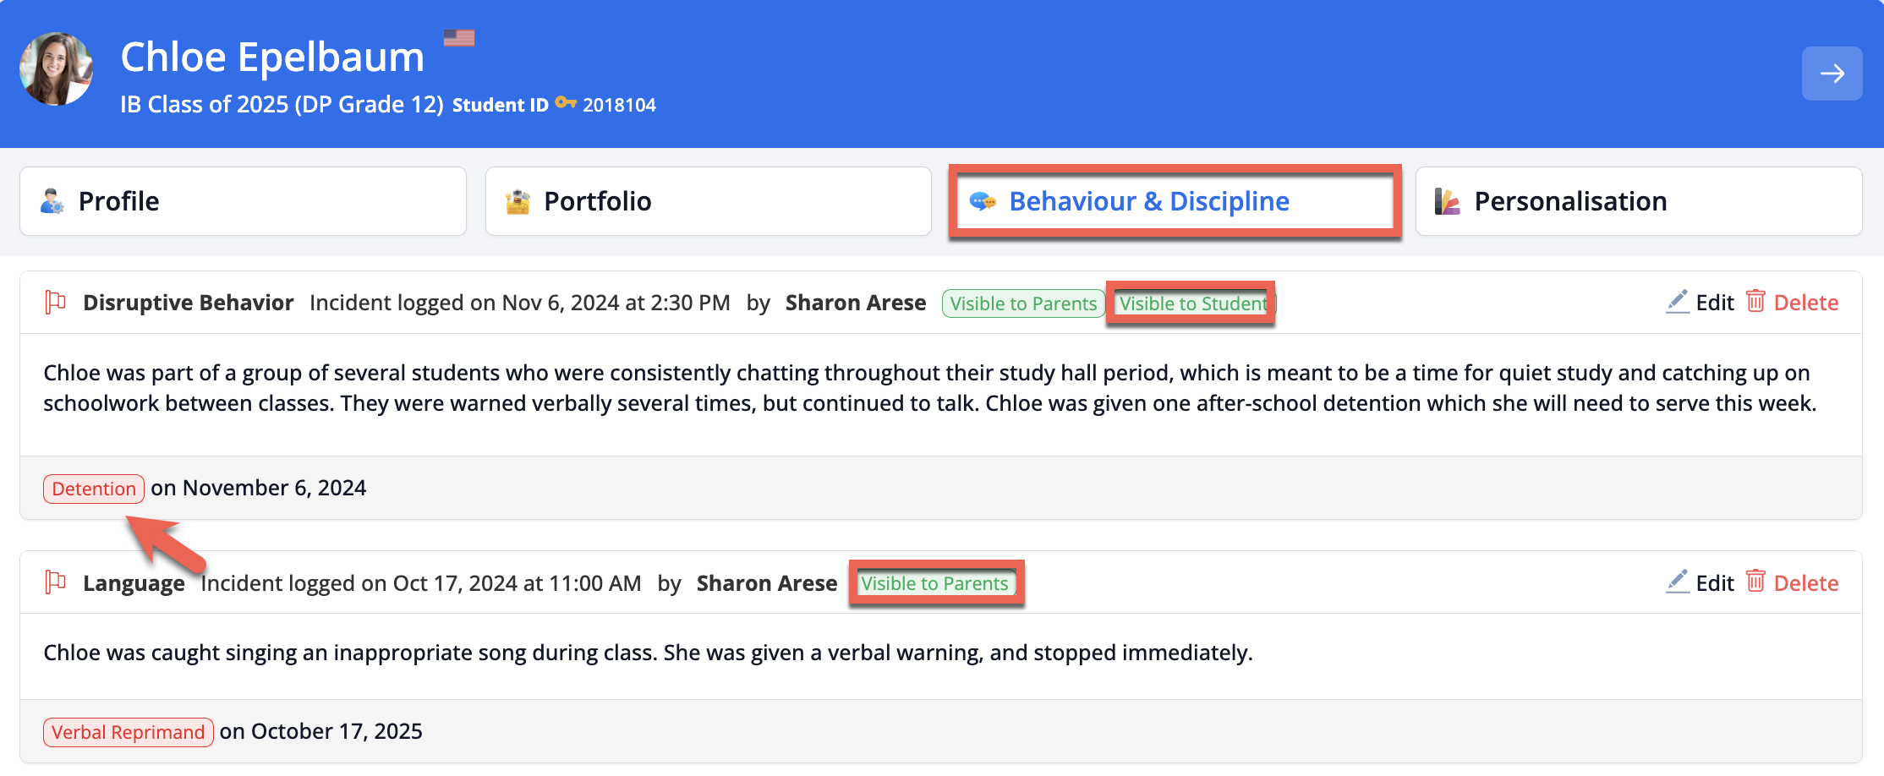Select the Behaviour & Discipline tab
1884x776 pixels.
coord(1174,201)
